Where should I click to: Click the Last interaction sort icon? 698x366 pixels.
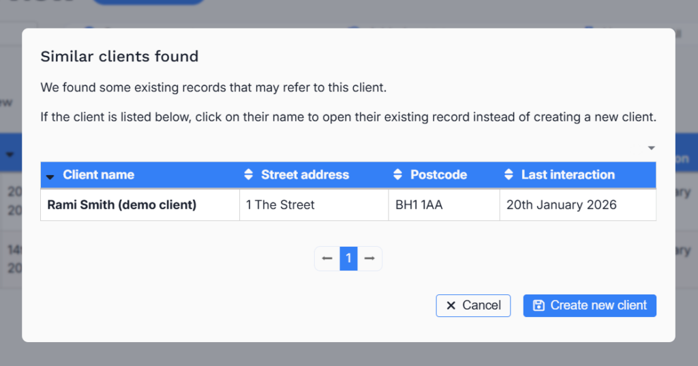point(509,175)
